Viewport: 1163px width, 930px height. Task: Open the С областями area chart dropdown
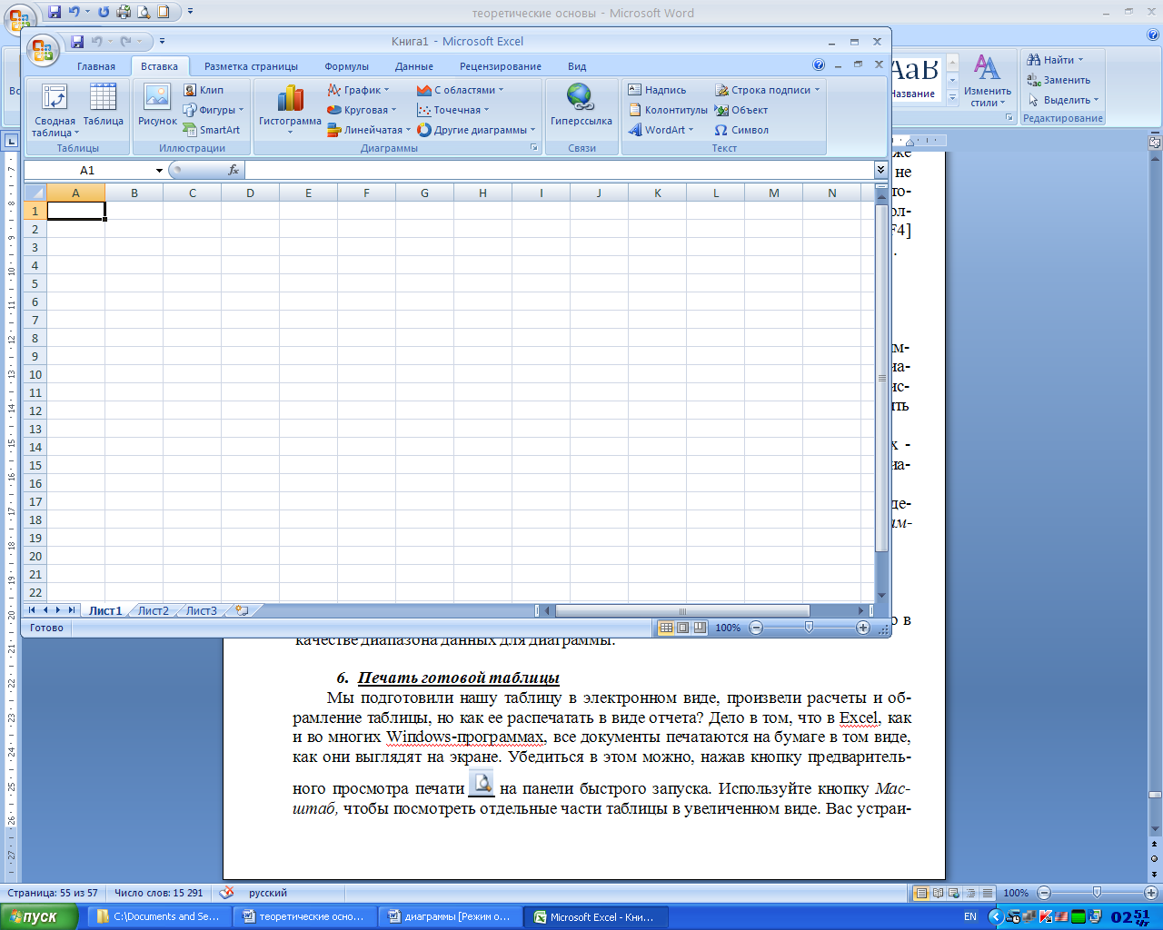[460, 90]
